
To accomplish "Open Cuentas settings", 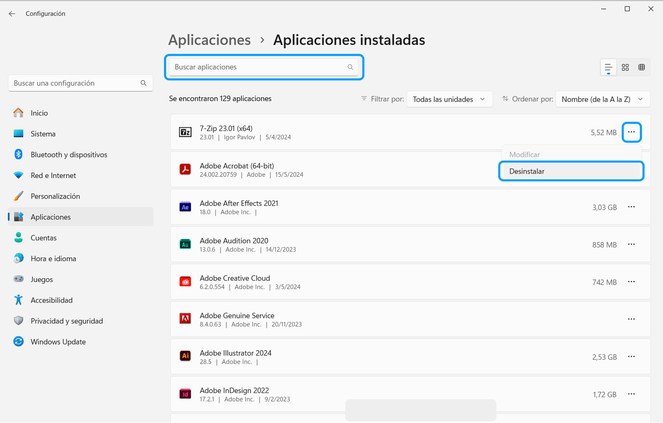I will coord(81,238).
